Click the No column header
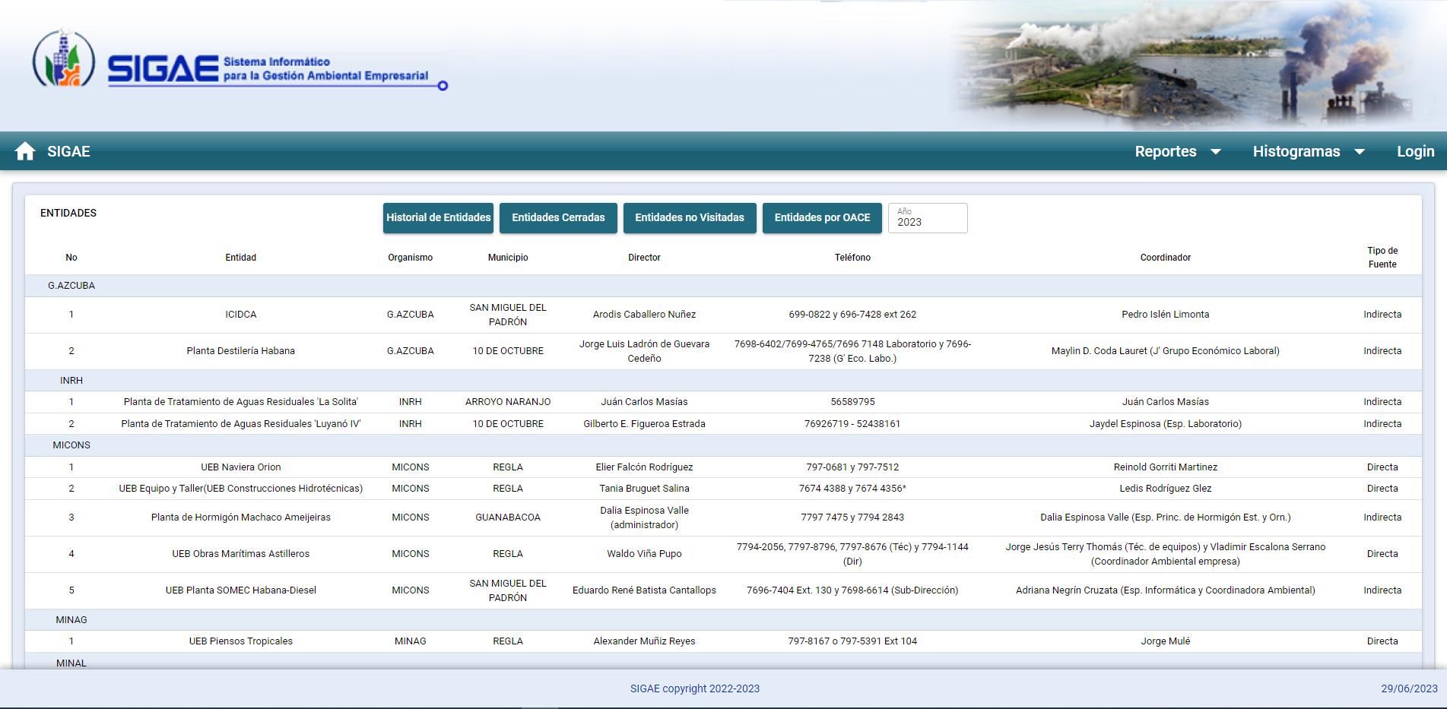 coord(71,258)
